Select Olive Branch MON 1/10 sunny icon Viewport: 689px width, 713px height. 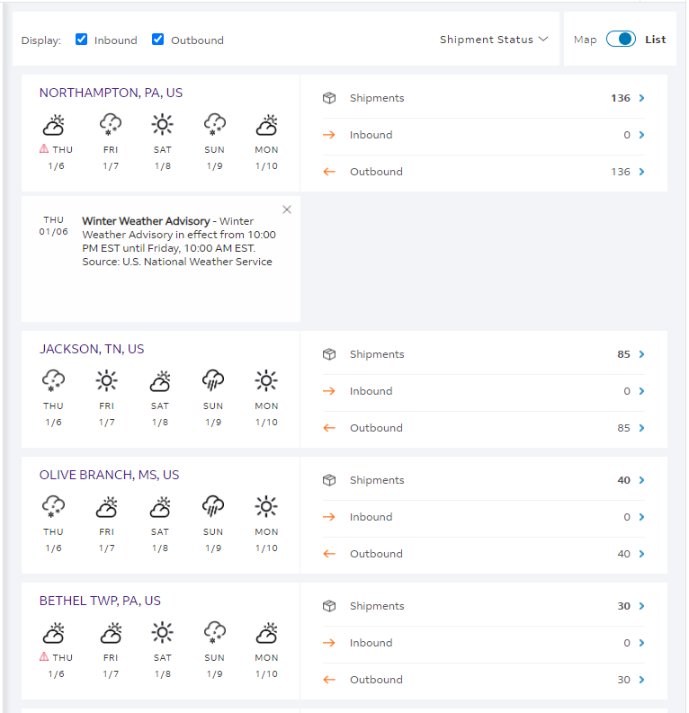(266, 506)
